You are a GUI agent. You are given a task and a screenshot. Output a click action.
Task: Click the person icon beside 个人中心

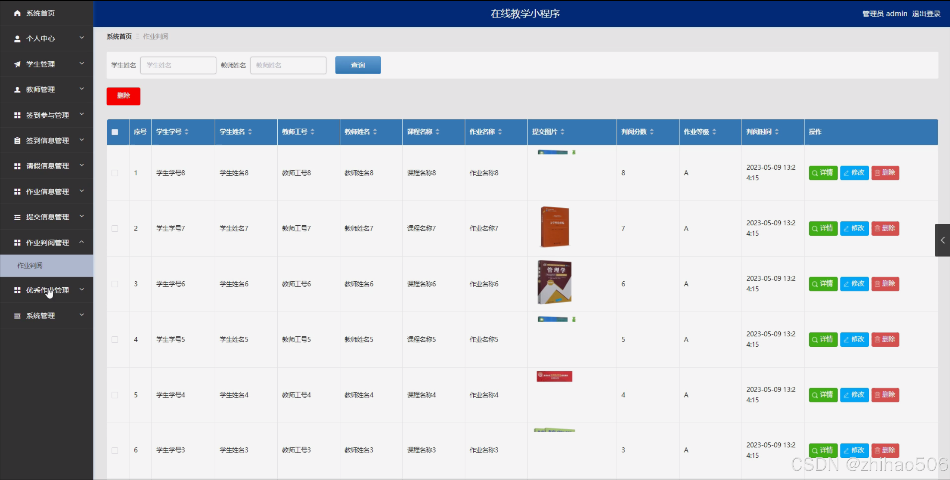click(x=17, y=39)
